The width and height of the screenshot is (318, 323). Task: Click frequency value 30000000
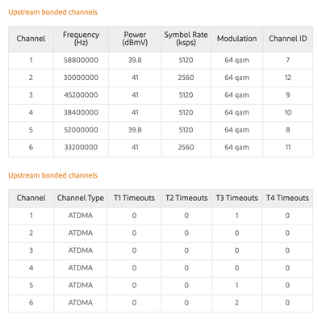(81, 78)
